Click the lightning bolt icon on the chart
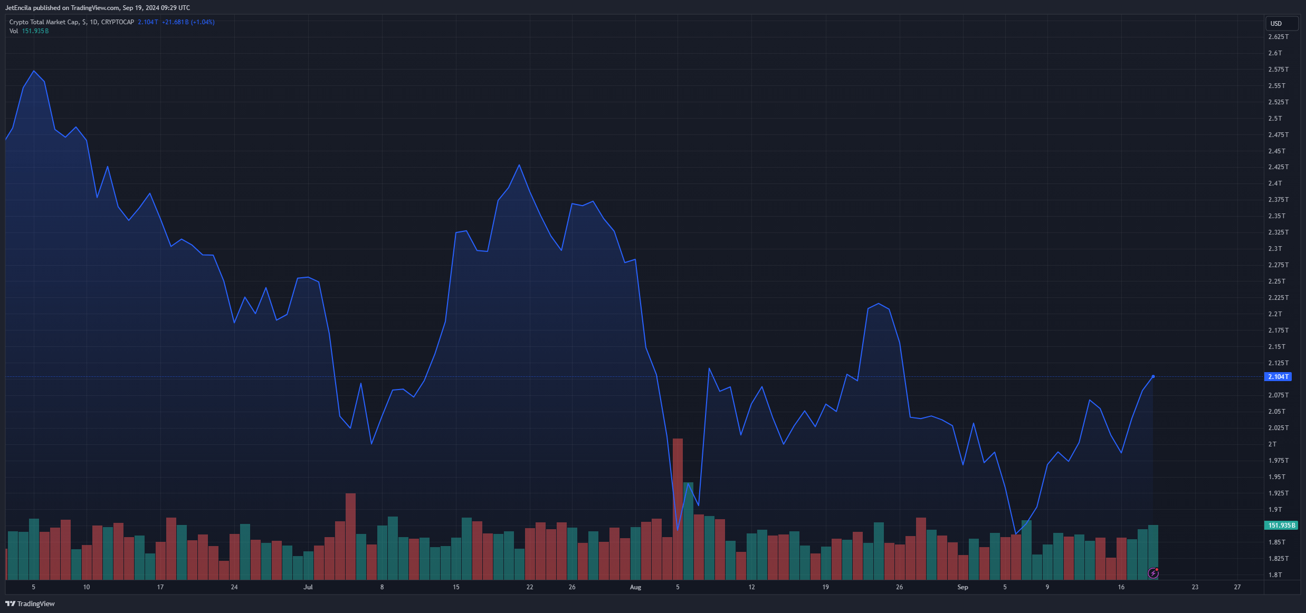 (1153, 573)
